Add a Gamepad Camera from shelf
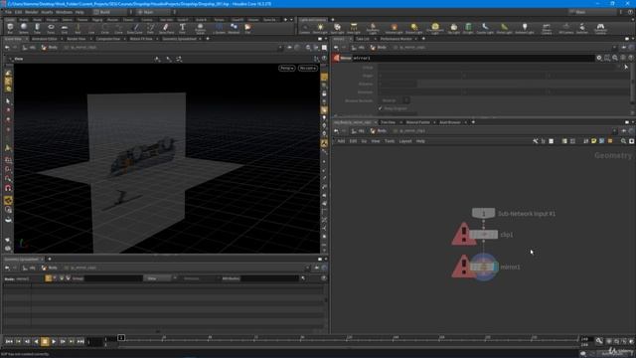Screen dimensions: 636x358 pos(600,28)
